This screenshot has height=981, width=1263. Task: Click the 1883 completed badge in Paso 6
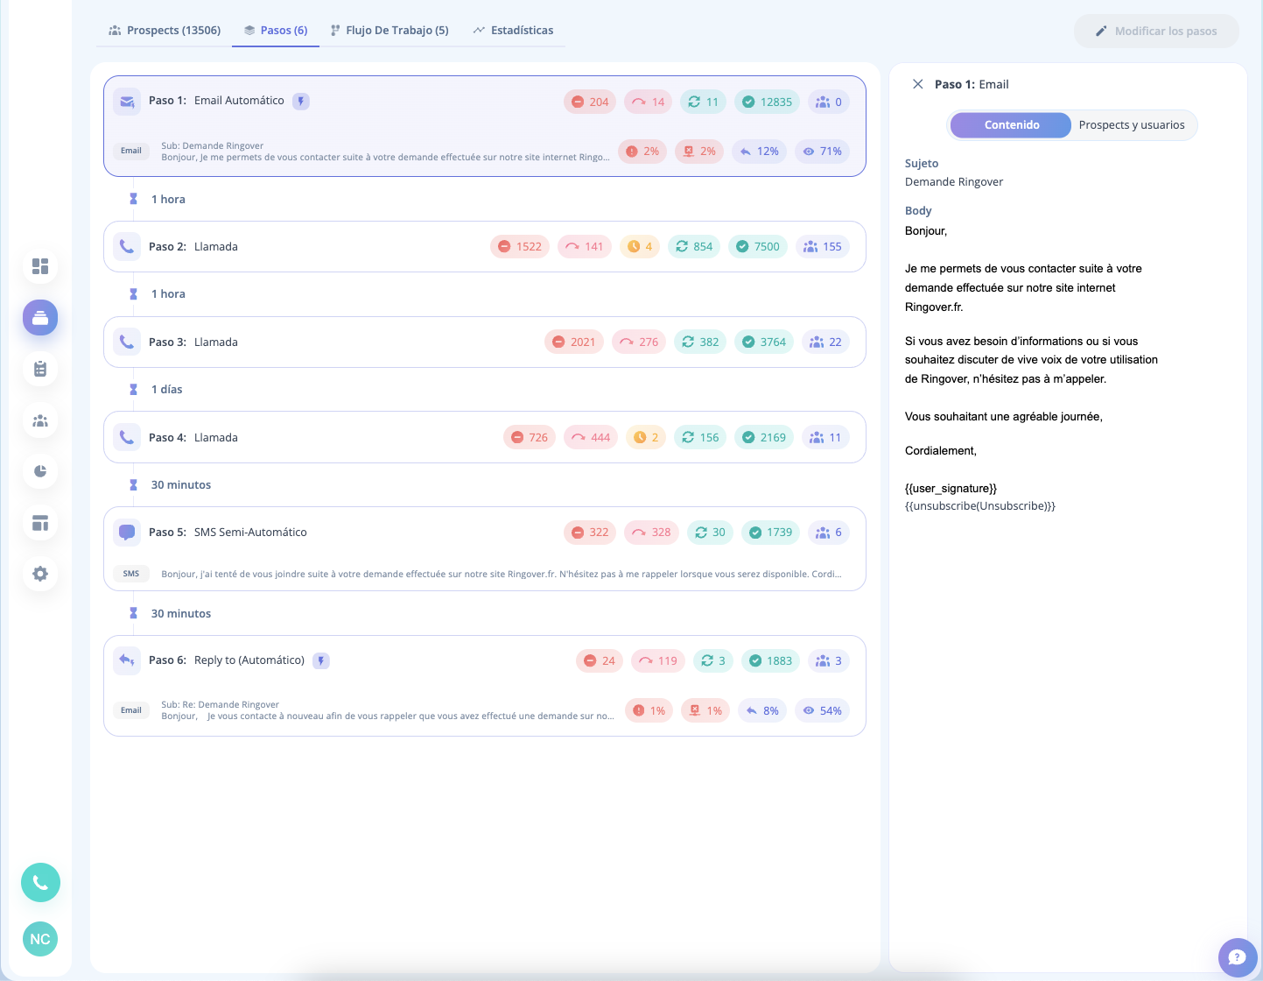[x=770, y=661]
